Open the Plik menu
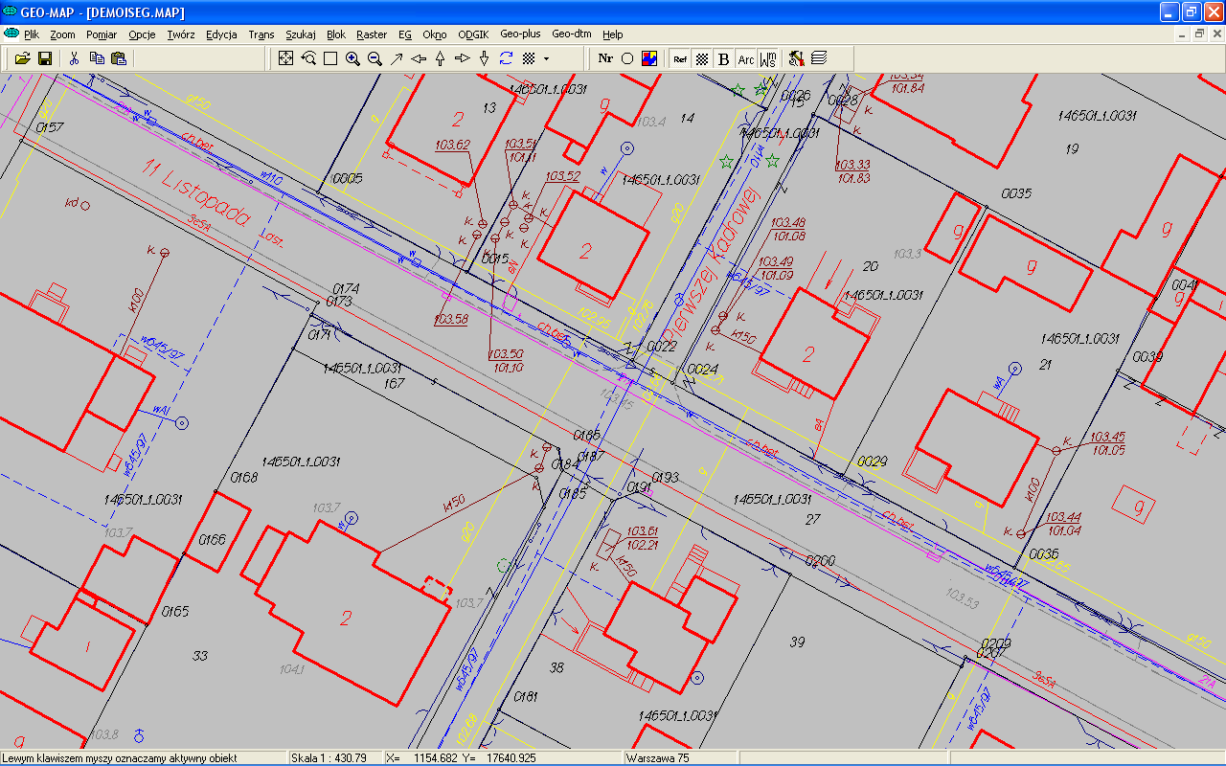The height and width of the screenshot is (766, 1226). (x=32, y=34)
